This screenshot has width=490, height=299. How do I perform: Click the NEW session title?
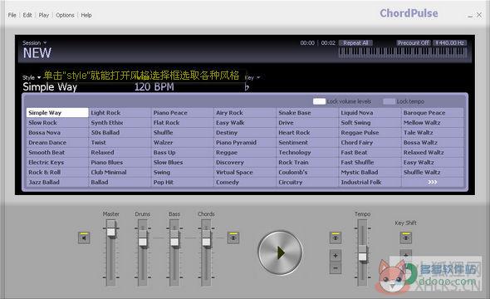(x=37, y=53)
